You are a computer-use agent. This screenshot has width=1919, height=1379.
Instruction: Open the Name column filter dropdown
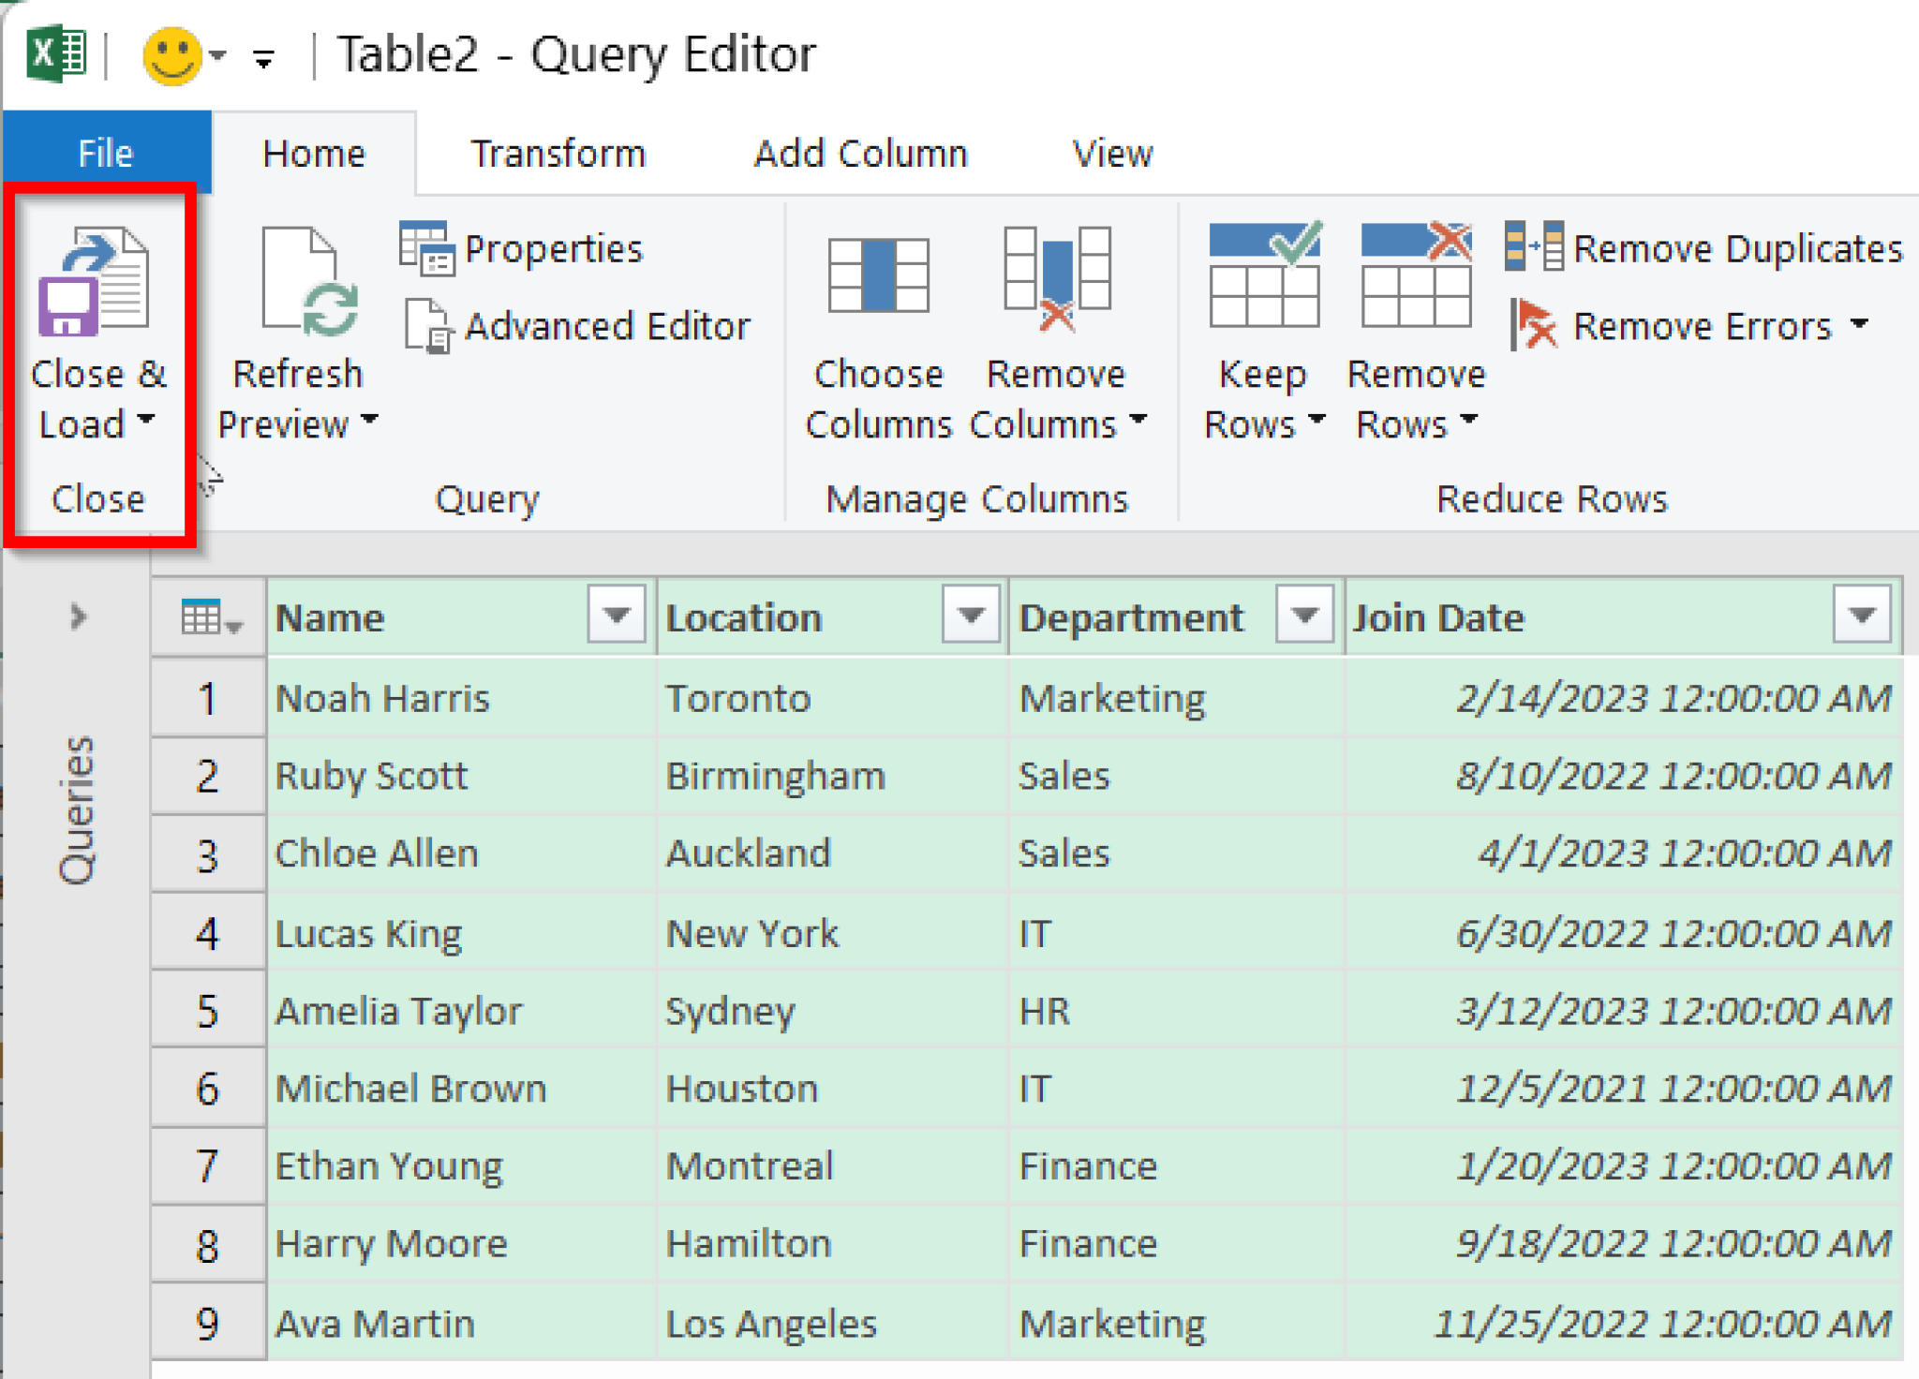click(617, 615)
